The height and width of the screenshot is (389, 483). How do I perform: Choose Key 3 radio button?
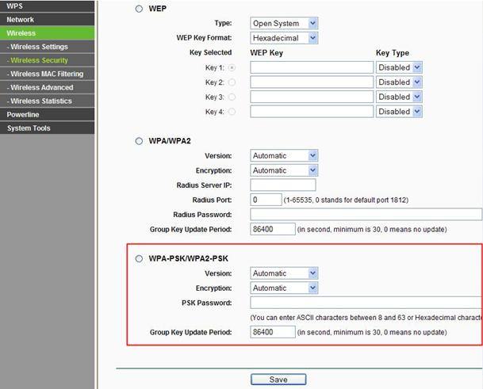[x=232, y=97]
